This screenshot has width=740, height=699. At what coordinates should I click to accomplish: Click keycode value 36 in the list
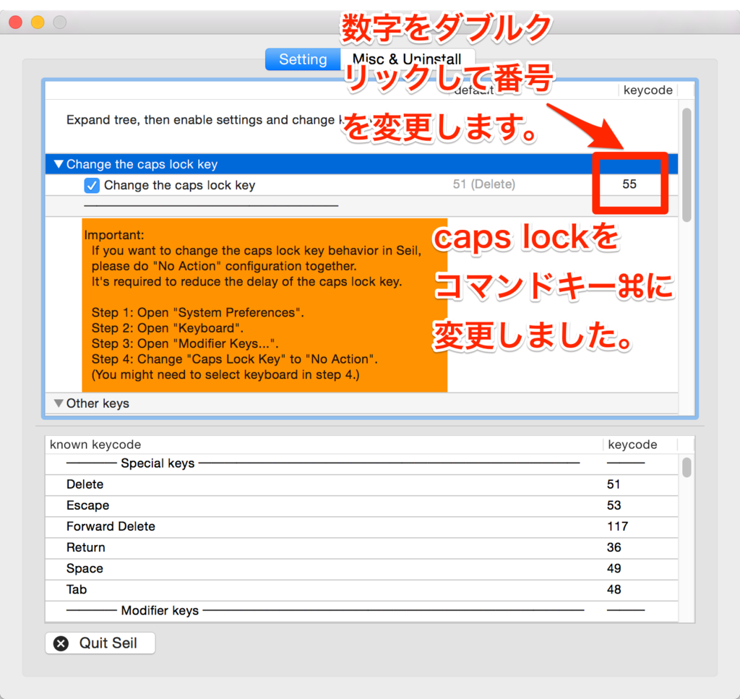614,547
